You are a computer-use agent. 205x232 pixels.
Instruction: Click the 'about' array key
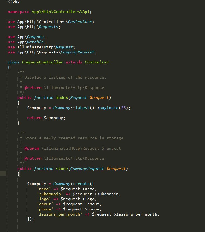(x=45, y=204)
